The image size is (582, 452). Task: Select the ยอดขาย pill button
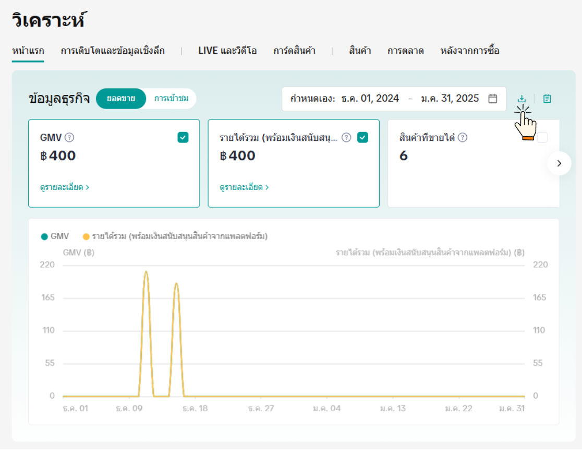point(121,99)
